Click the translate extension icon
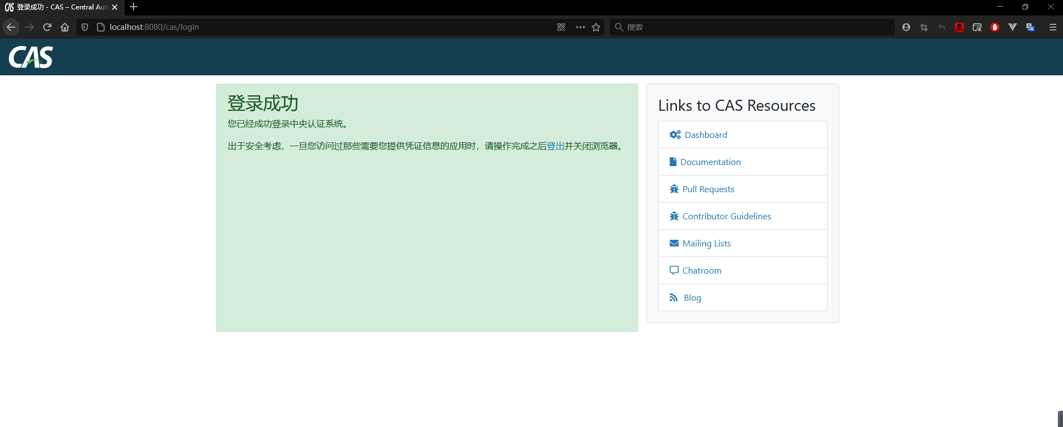Image resolution: width=1063 pixels, height=427 pixels. 1030,27
